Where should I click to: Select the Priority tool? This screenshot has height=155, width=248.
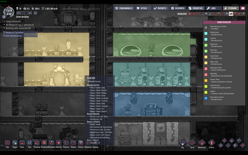pyautogui.click(x=212, y=143)
